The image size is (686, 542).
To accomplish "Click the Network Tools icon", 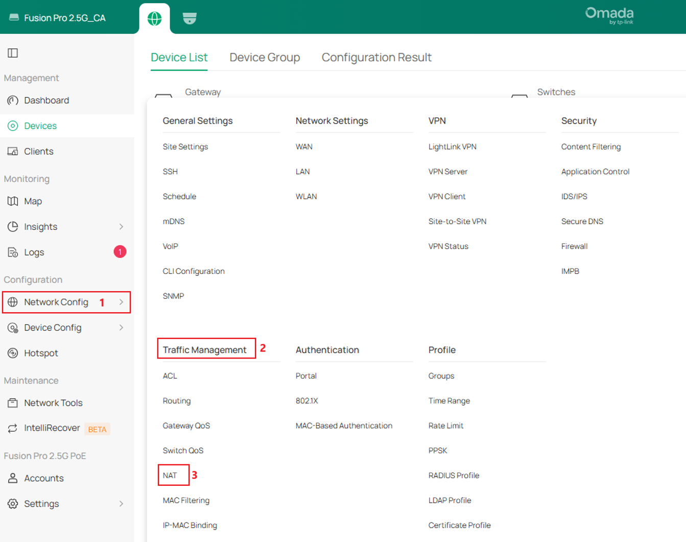I will 13,403.
